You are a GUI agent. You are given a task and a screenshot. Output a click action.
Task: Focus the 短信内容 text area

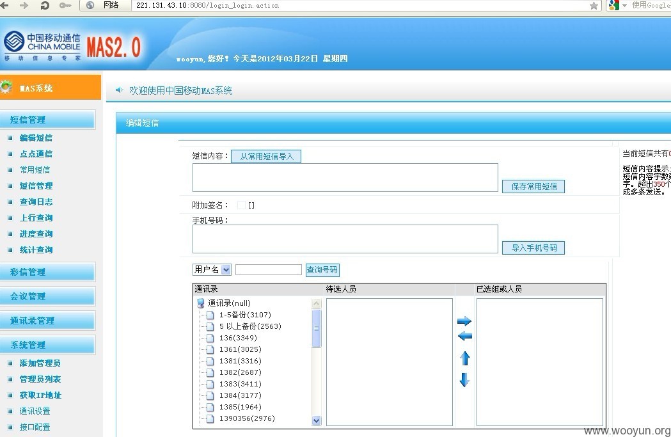click(345, 178)
